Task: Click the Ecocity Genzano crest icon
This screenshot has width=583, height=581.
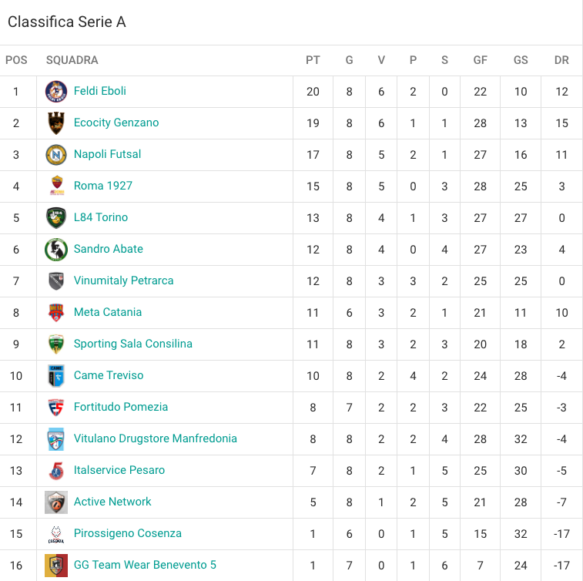Action: point(56,123)
